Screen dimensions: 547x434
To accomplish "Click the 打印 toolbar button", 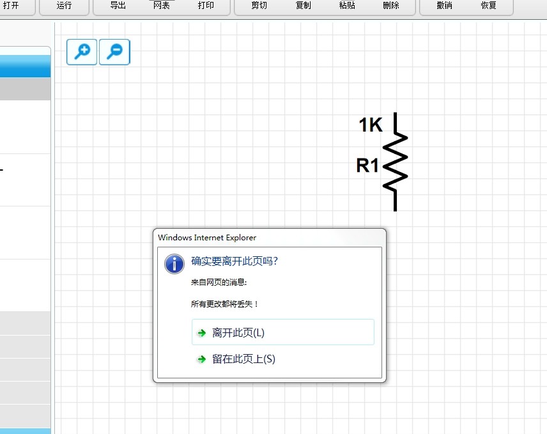I will [x=206, y=6].
